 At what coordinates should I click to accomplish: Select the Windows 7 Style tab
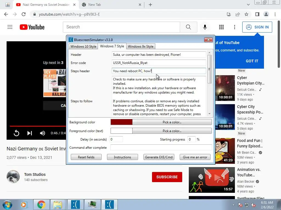click(112, 46)
